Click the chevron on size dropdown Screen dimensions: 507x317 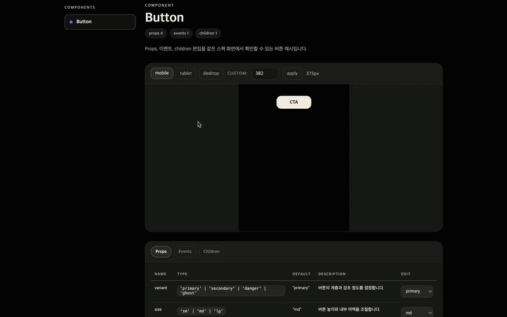(430, 313)
